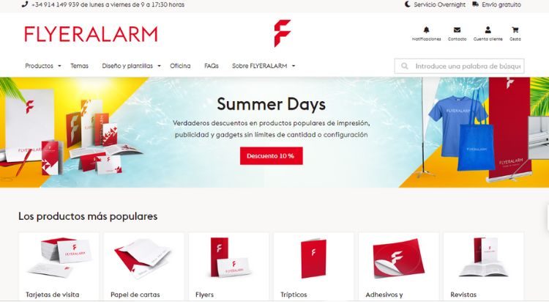Image resolution: width=549 pixels, height=302 pixels.
Task: Expand Diseño y plantillas dropdown
Action: [x=131, y=66]
